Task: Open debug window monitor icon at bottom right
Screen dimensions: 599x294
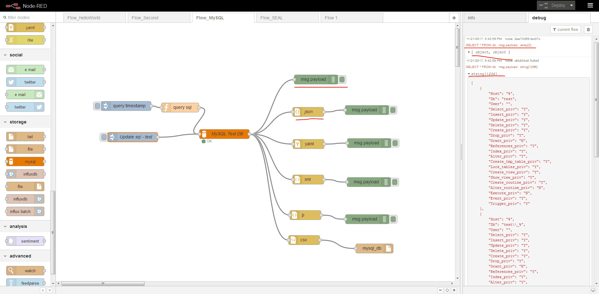Action: [x=593, y=290]
